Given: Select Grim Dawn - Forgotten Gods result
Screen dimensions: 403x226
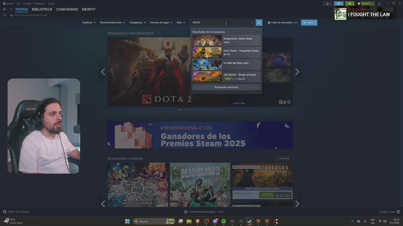Looking at the screenshot, I should tap(226, 52).
